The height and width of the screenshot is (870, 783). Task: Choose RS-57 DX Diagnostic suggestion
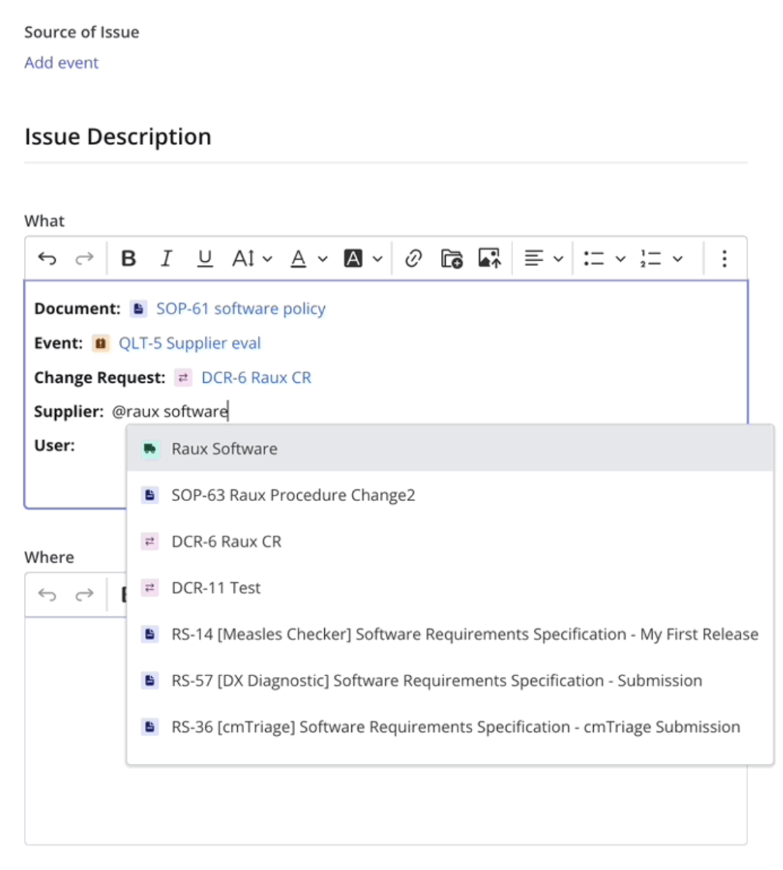pos(436,681)
